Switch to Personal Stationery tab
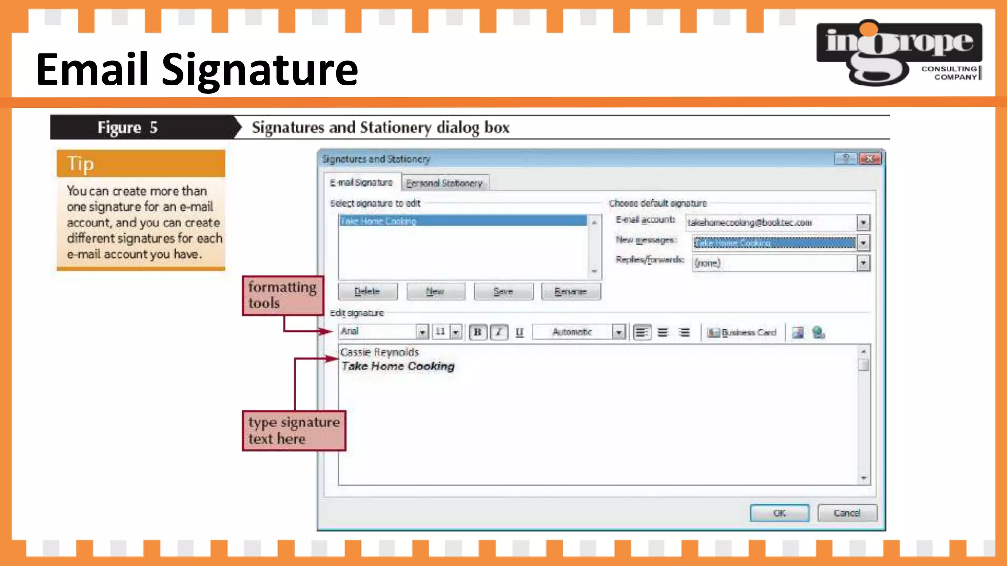This screenshot has height=566, width=1007. (444, 183)
